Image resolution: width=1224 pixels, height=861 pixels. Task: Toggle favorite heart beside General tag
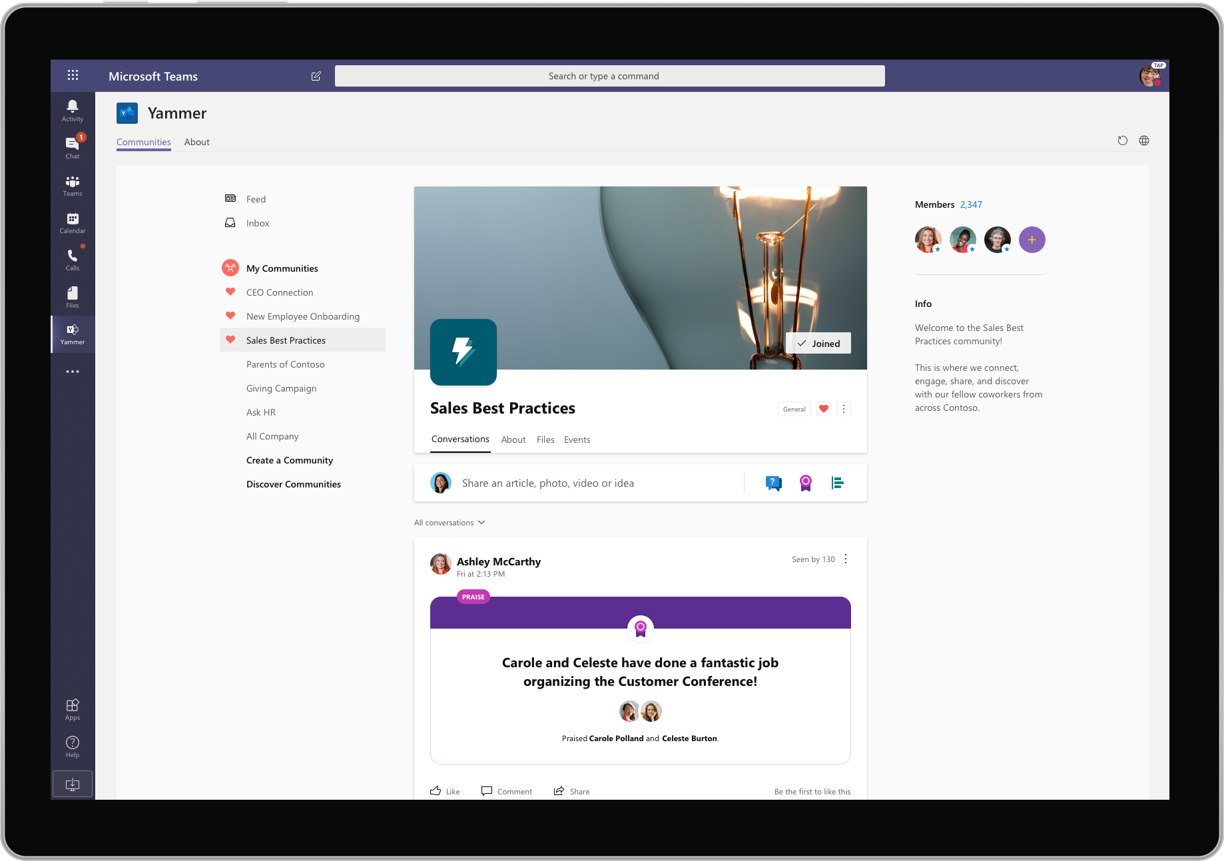(x=824, y=409)
